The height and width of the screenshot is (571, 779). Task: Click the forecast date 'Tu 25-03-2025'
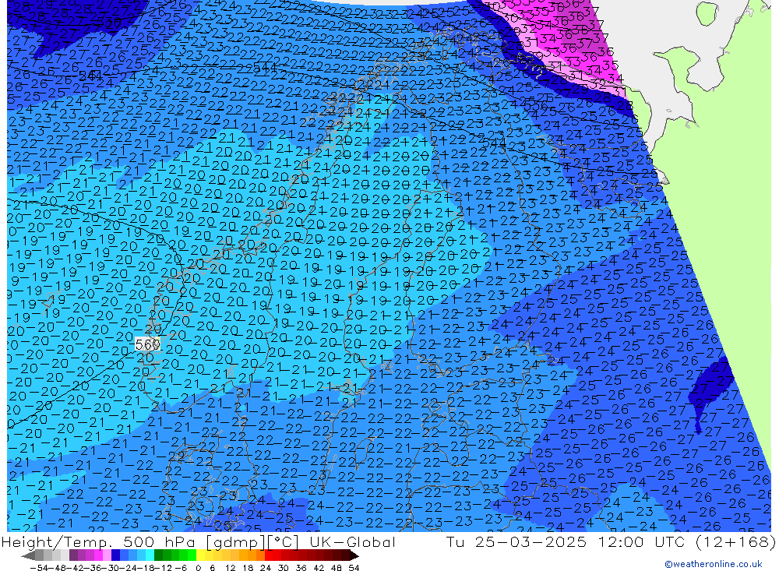pos(516,541)
